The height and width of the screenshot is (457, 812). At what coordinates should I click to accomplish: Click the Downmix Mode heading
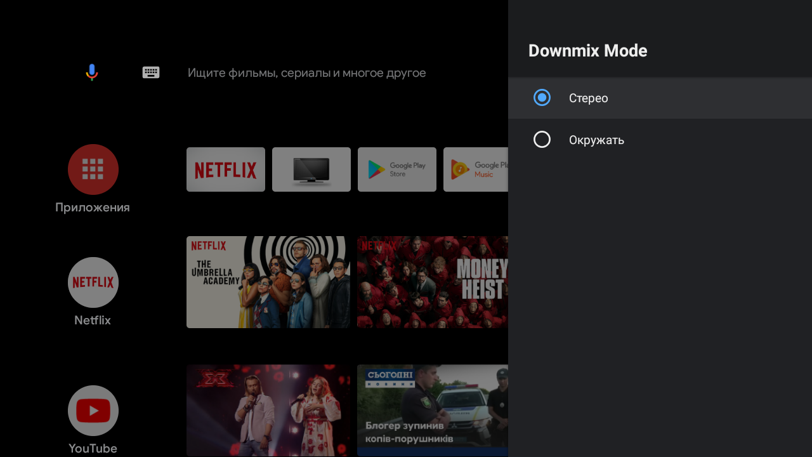588,51
